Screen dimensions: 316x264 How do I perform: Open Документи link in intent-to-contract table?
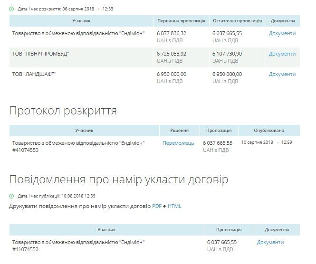click(x=270, y=242)
